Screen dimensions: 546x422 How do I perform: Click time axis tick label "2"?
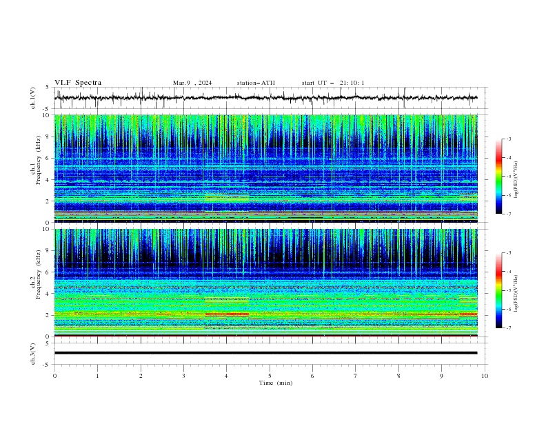tap(141, 376)
